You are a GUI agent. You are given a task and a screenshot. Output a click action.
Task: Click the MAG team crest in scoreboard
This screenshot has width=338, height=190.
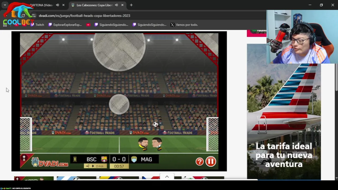[x=134, y=159]
